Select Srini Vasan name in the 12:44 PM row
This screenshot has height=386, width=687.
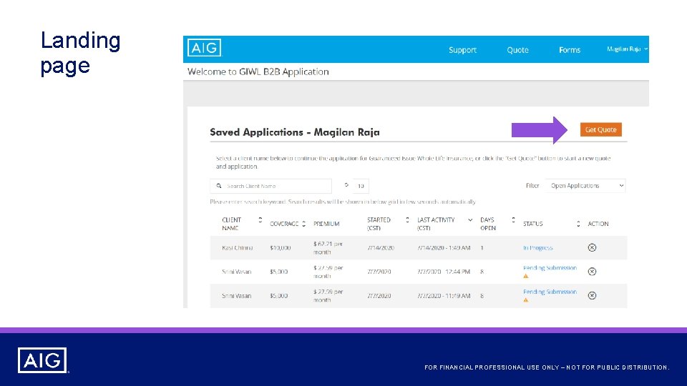pos(237,272)
